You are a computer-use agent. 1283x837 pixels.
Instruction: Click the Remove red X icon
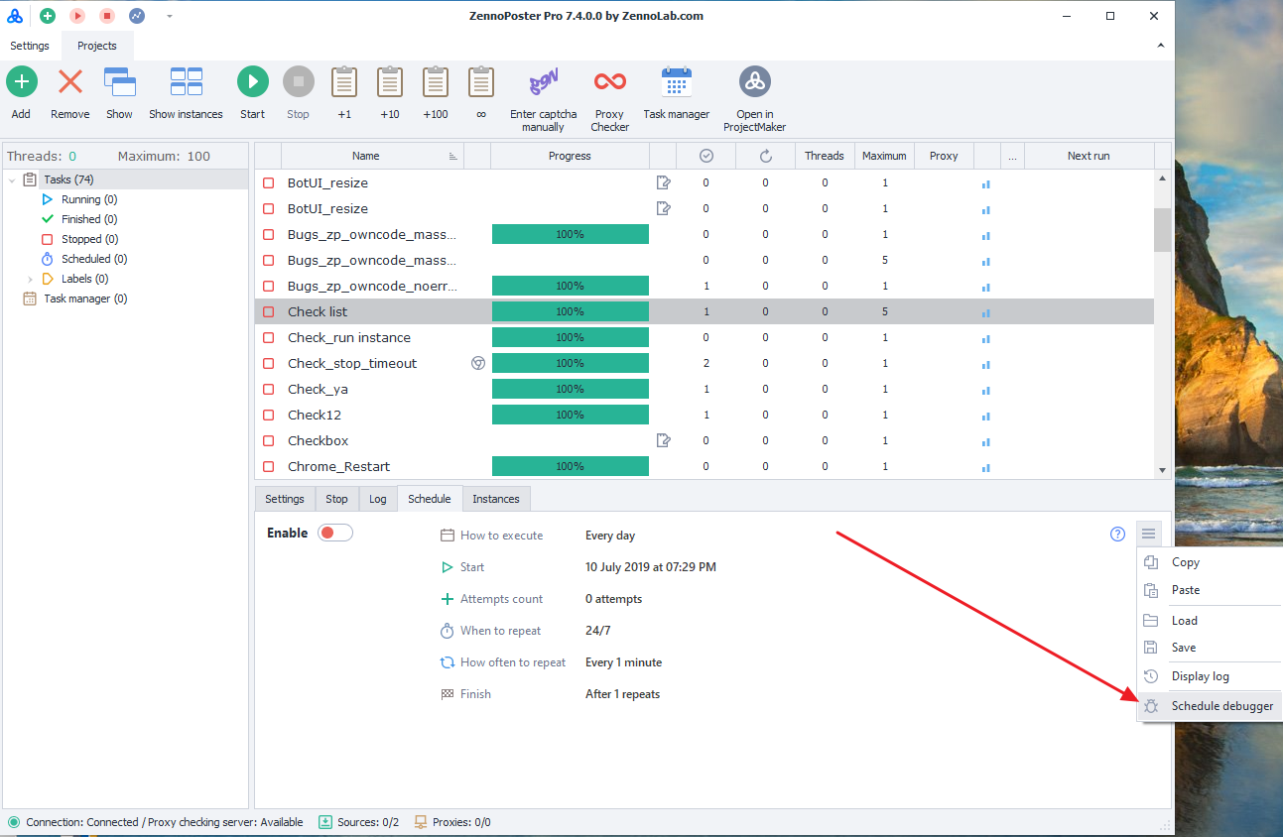(70, 82)
